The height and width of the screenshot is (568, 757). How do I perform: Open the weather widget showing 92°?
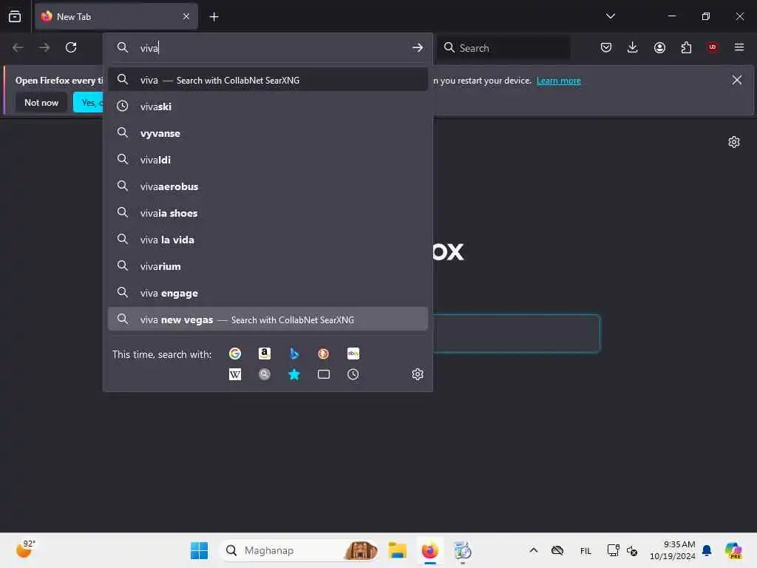click(25, 550)
